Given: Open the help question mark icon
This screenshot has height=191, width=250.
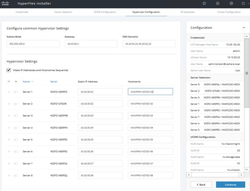Looking at the screenshot, I should point(218,3).
